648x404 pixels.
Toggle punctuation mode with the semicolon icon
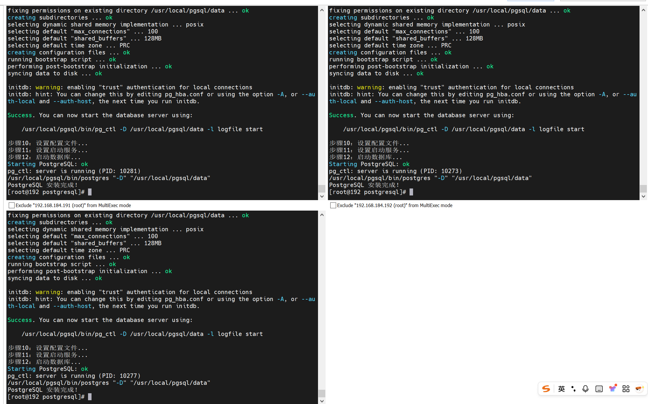(x=573, y=389)
